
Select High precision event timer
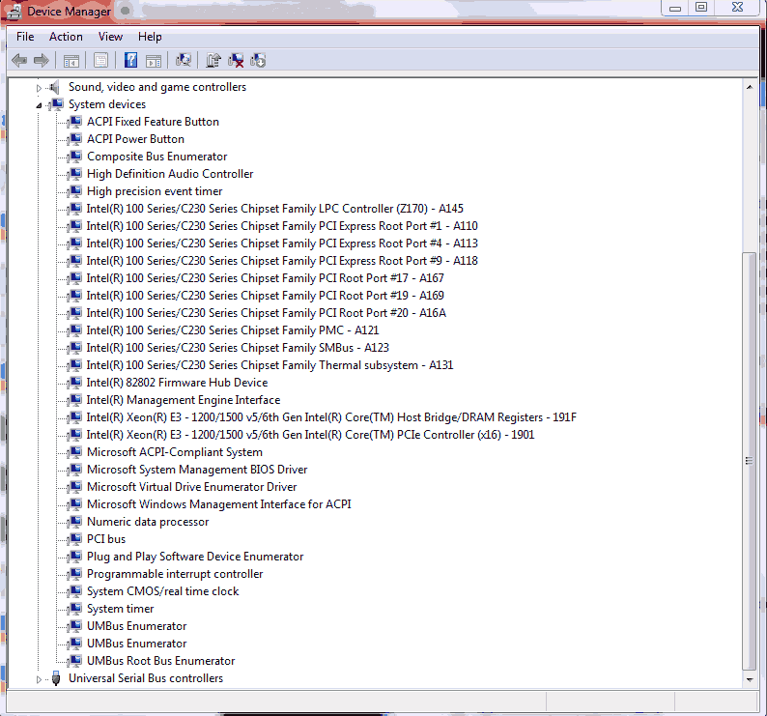155,191
